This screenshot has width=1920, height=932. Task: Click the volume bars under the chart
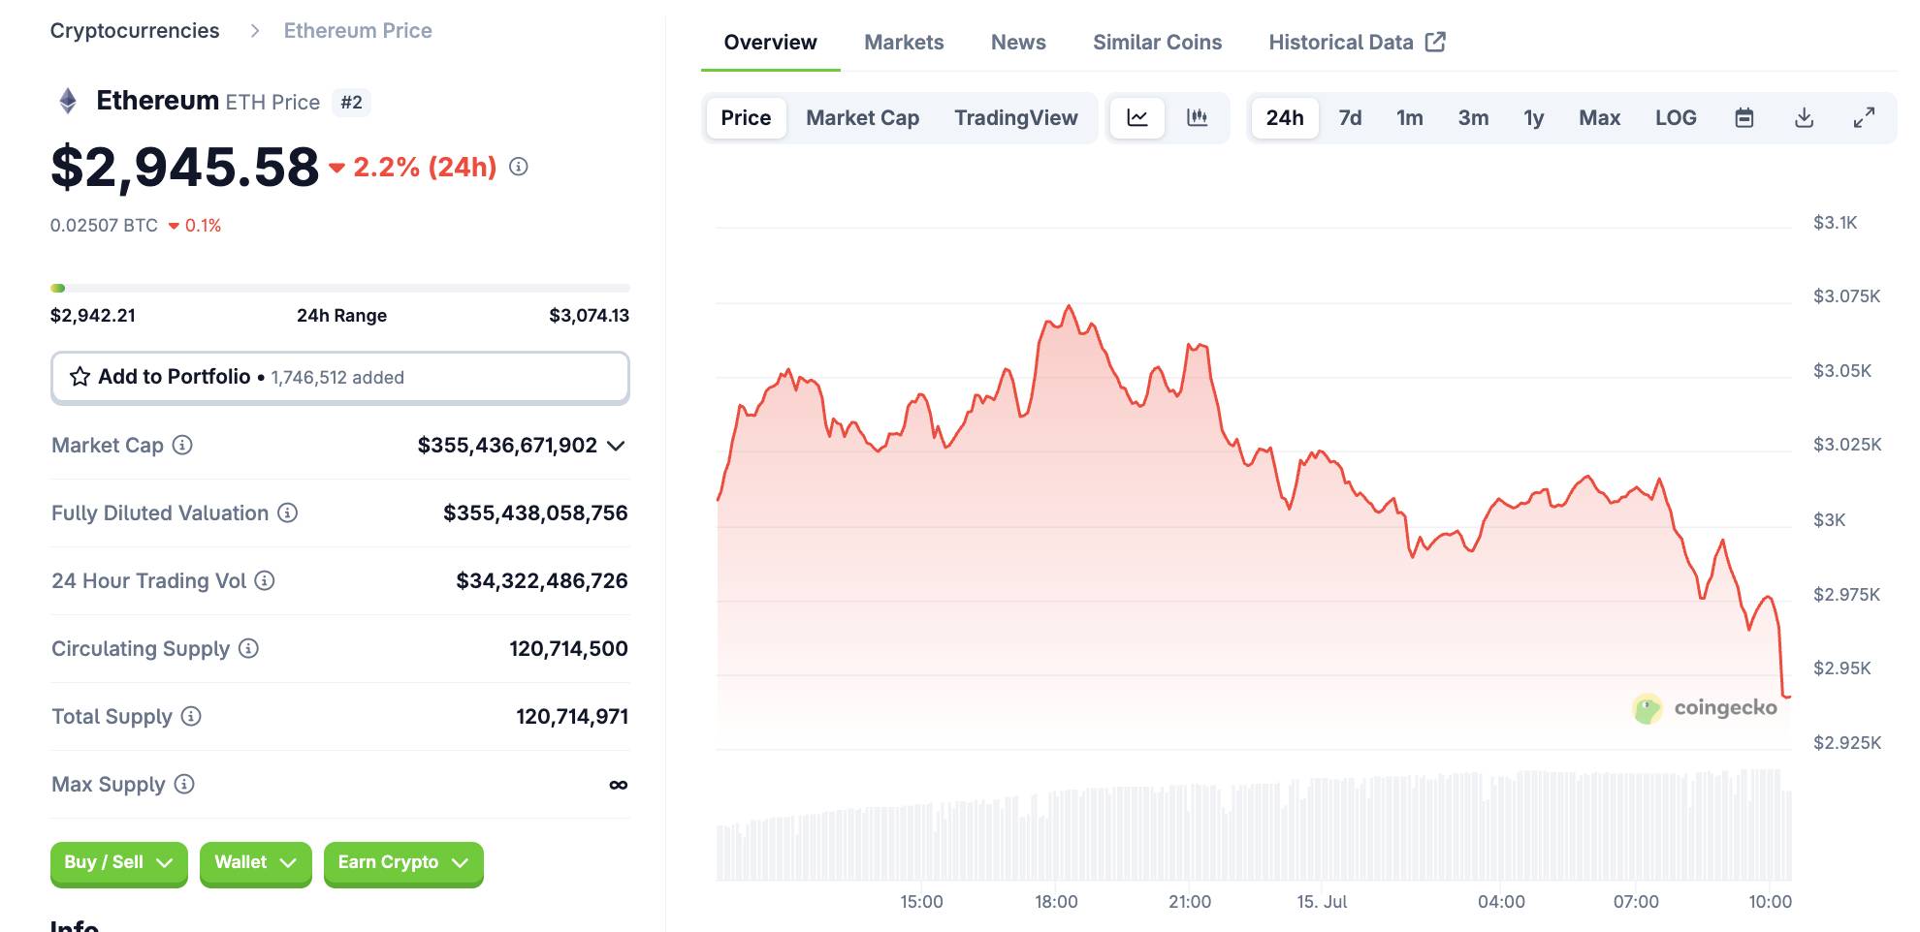coord(1253,825)
